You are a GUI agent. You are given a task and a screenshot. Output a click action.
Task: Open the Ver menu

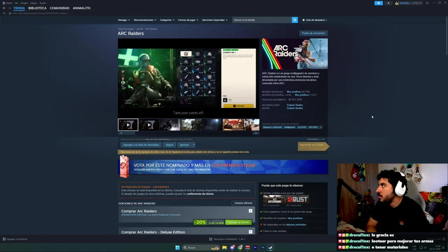point(16,3)
